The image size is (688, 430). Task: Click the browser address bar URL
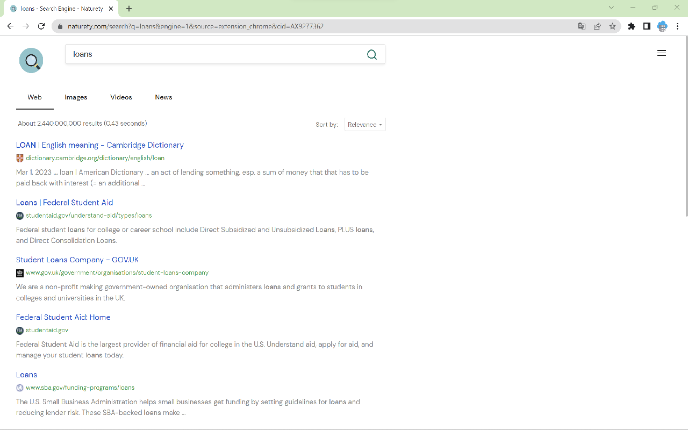coord(196,26)
